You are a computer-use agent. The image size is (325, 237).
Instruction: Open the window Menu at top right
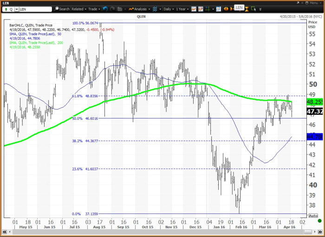click(x=315, y=2)
